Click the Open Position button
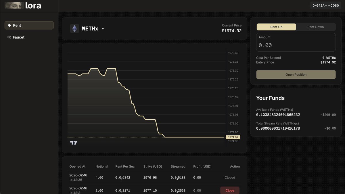 pyautogui.click(x=296, y=74)
